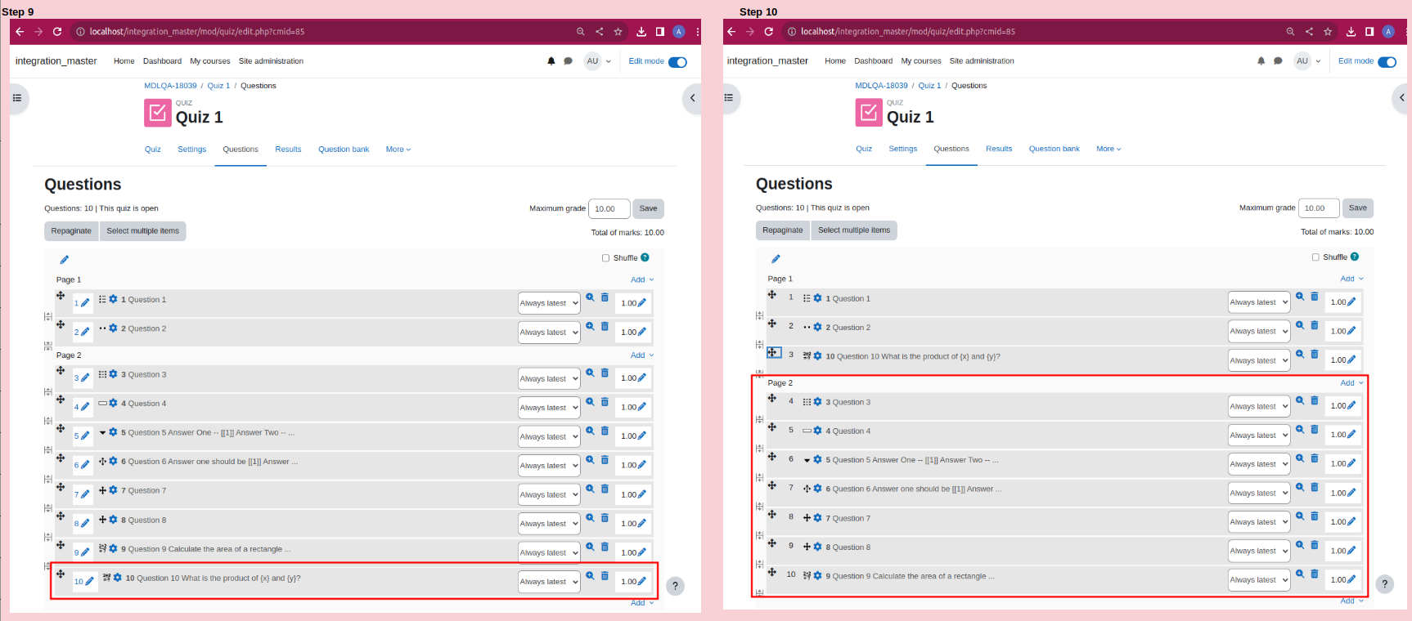
Task: Delete Question 2 trash icon in Step 9
Action: (x=605, y=326)
